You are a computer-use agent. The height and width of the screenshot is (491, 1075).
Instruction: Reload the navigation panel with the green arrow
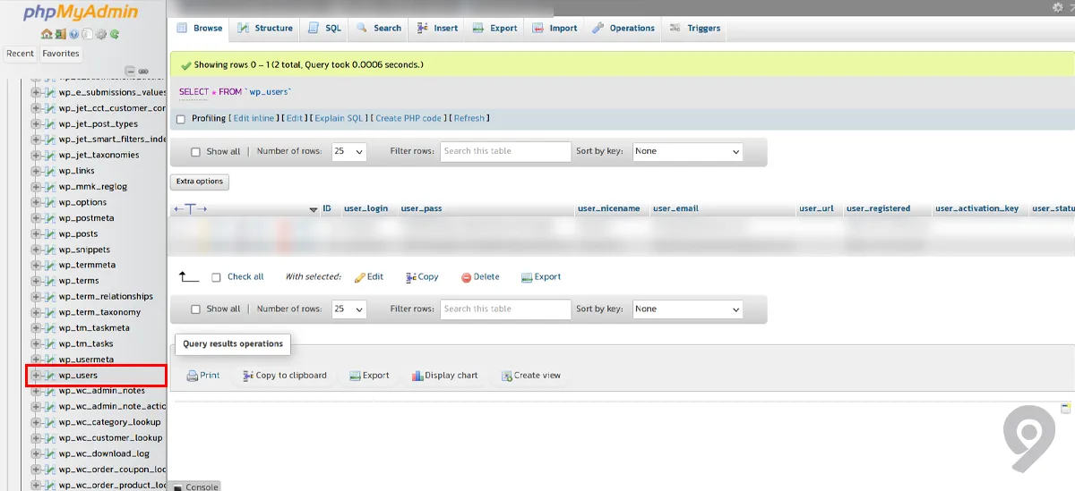[115, 35]
